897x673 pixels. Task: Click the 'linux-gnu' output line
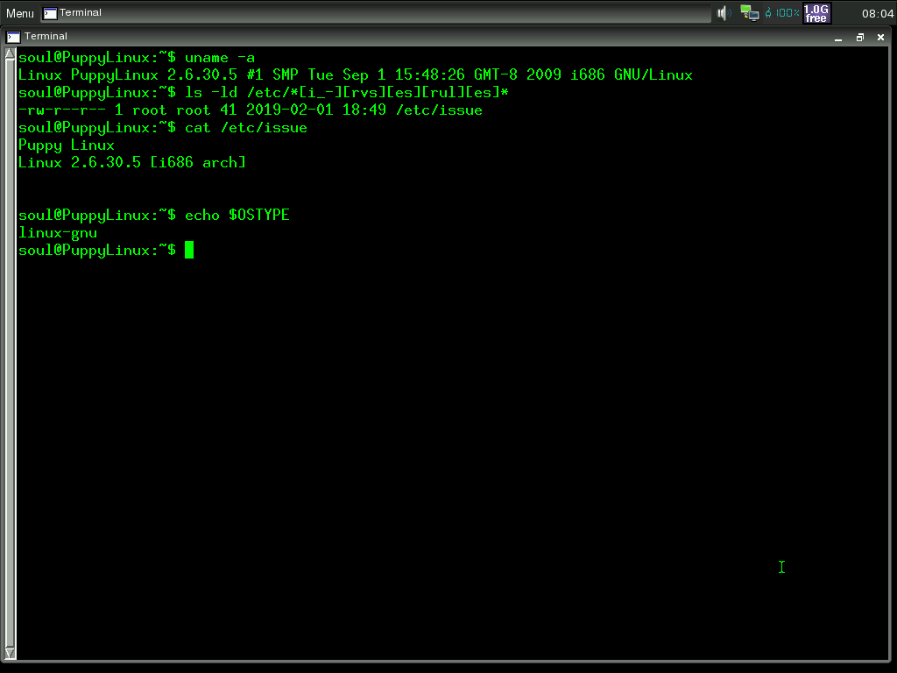click(58, 233)
